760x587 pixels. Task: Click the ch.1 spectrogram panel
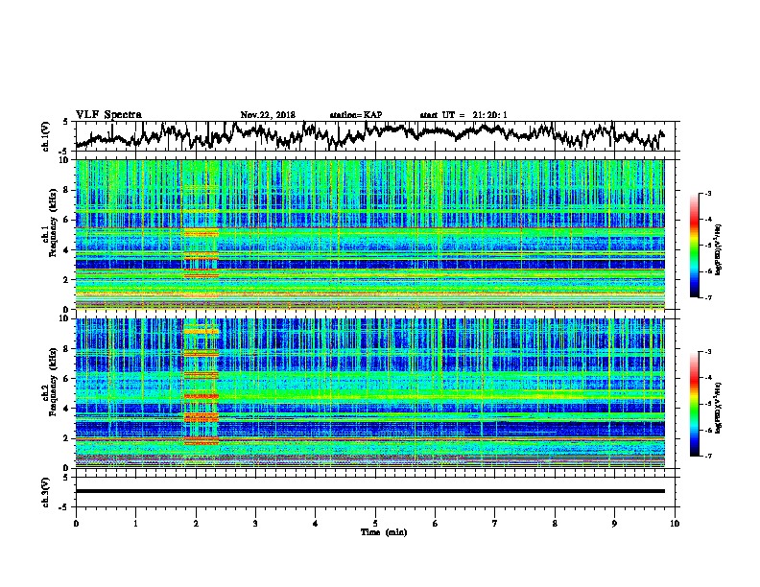(x=369, y=234)
